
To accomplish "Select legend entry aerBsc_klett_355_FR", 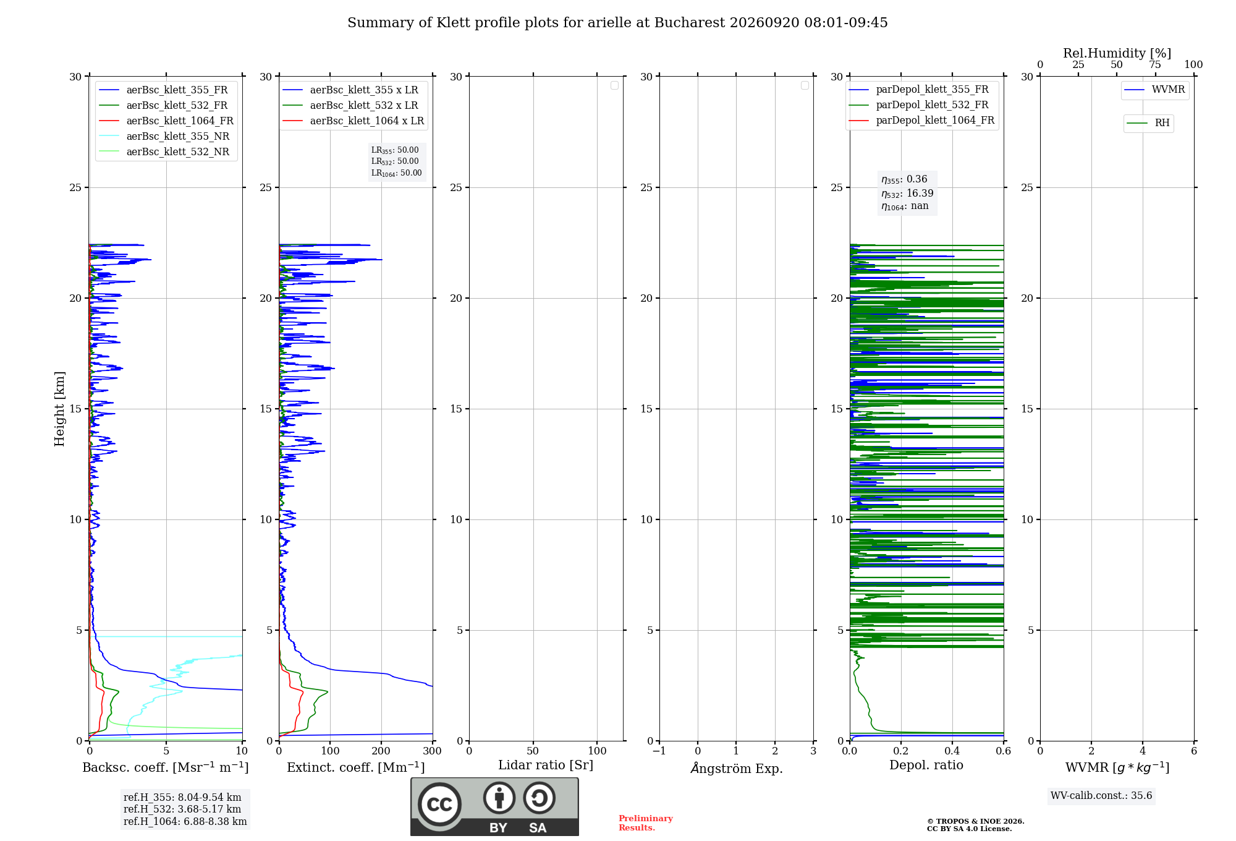I will 164,90.
